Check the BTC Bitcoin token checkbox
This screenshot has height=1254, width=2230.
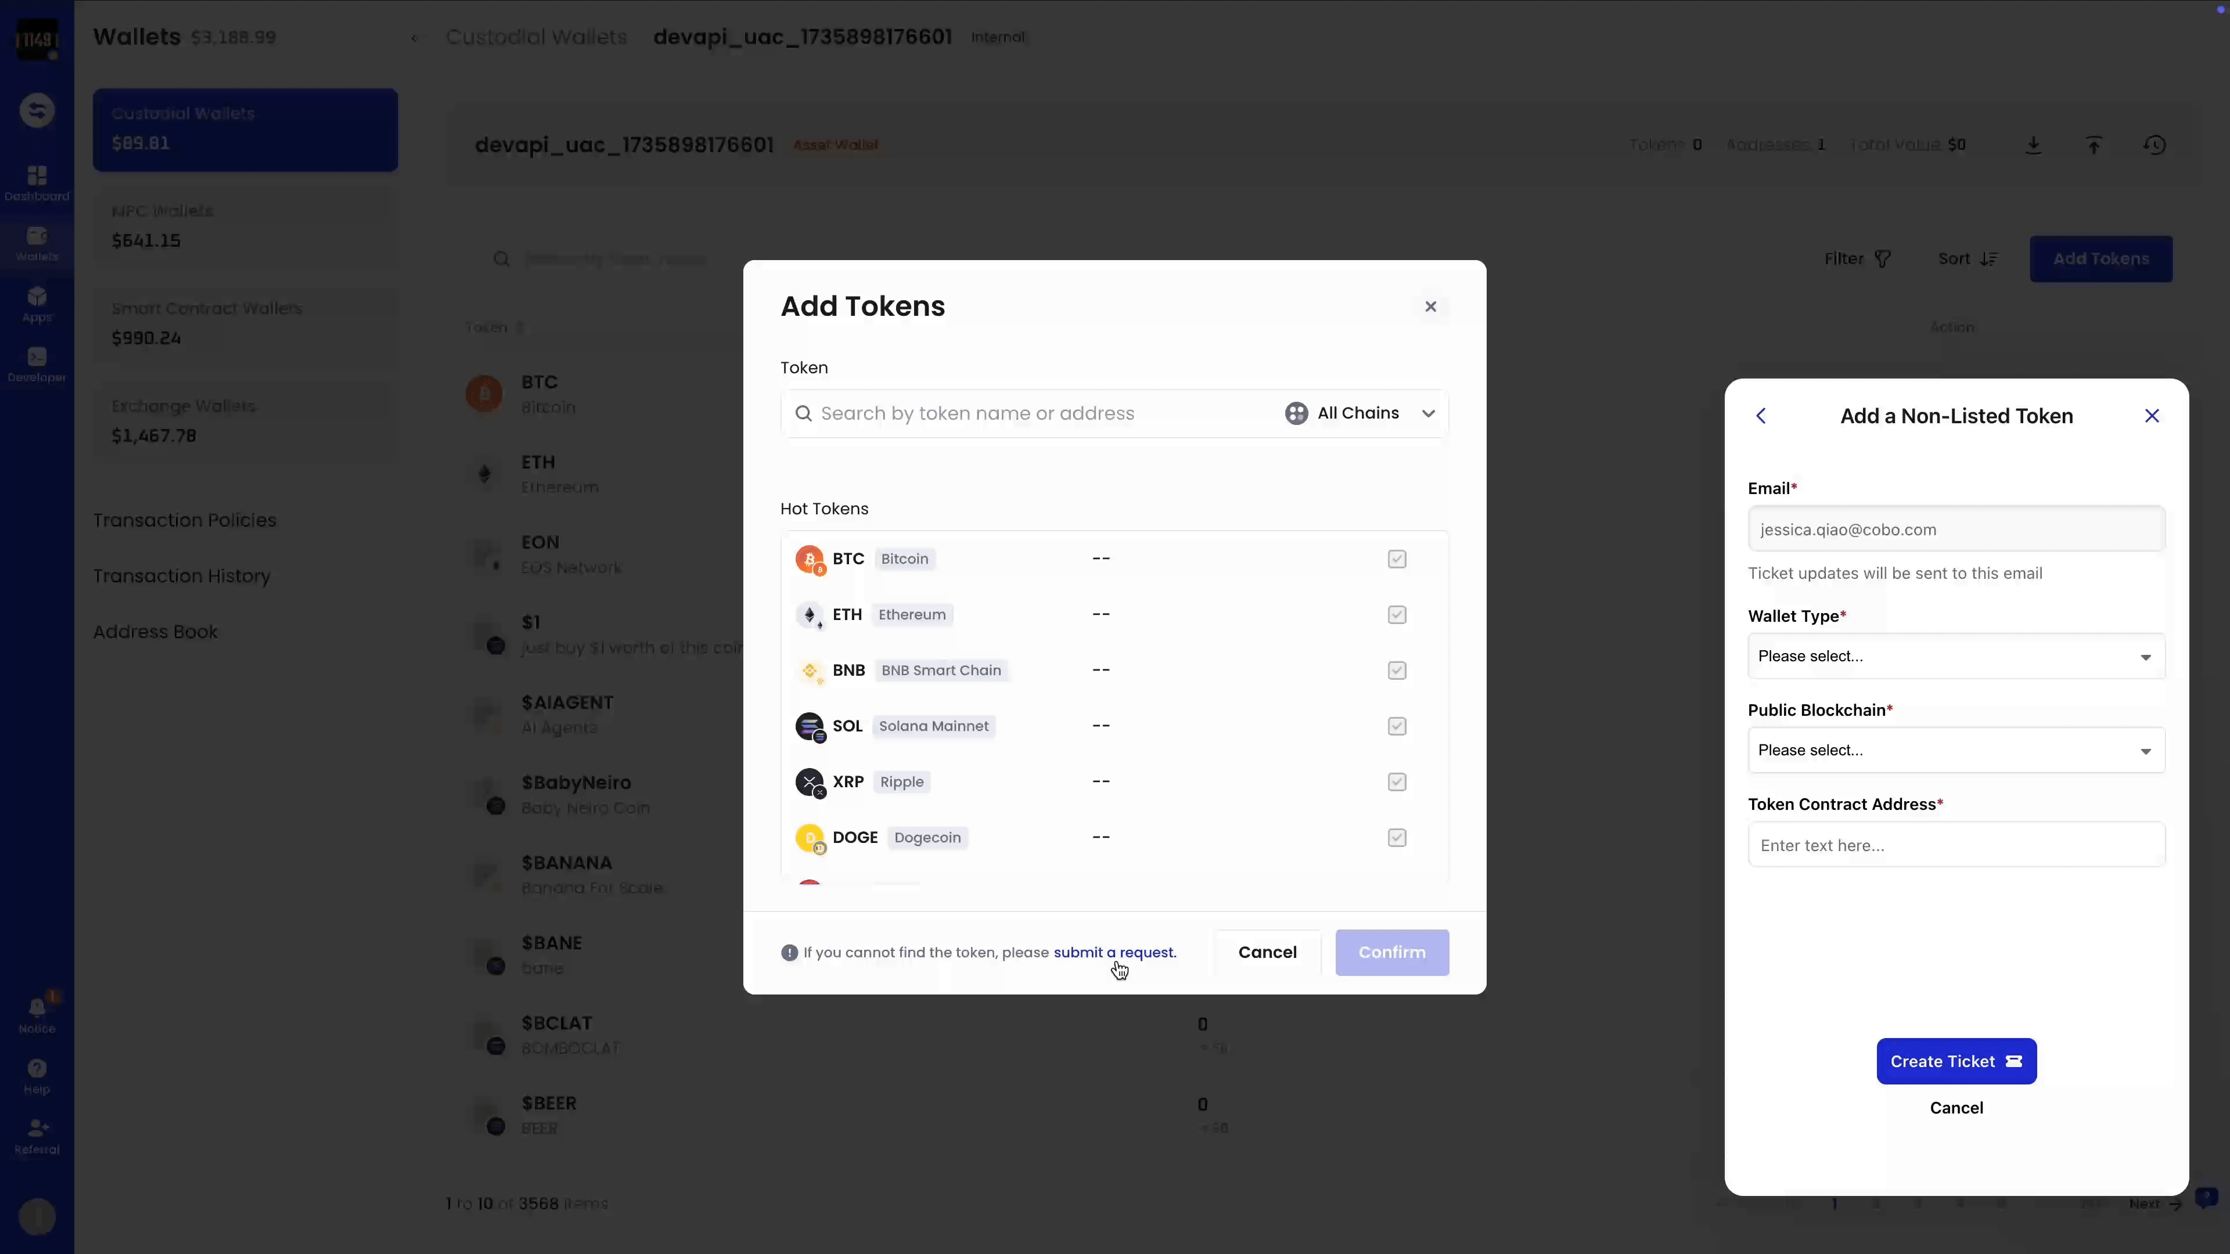coord(1396,559)
